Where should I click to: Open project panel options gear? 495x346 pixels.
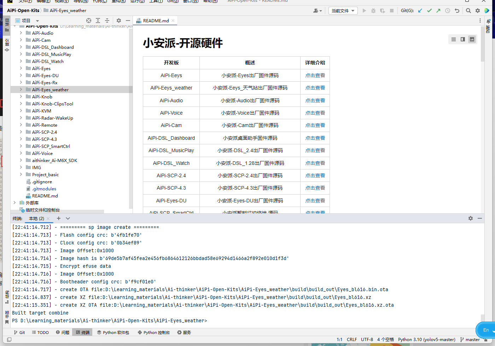tap(119, 21)
